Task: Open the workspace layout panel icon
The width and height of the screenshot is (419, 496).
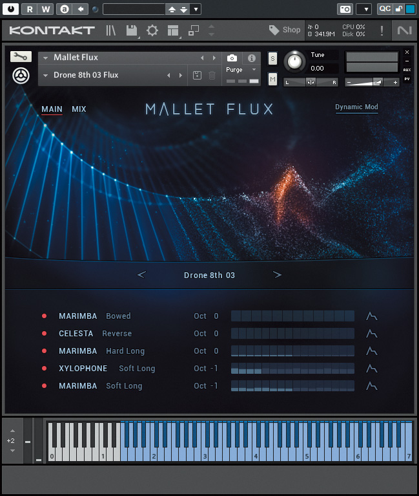Action: (x=173, y=30)
